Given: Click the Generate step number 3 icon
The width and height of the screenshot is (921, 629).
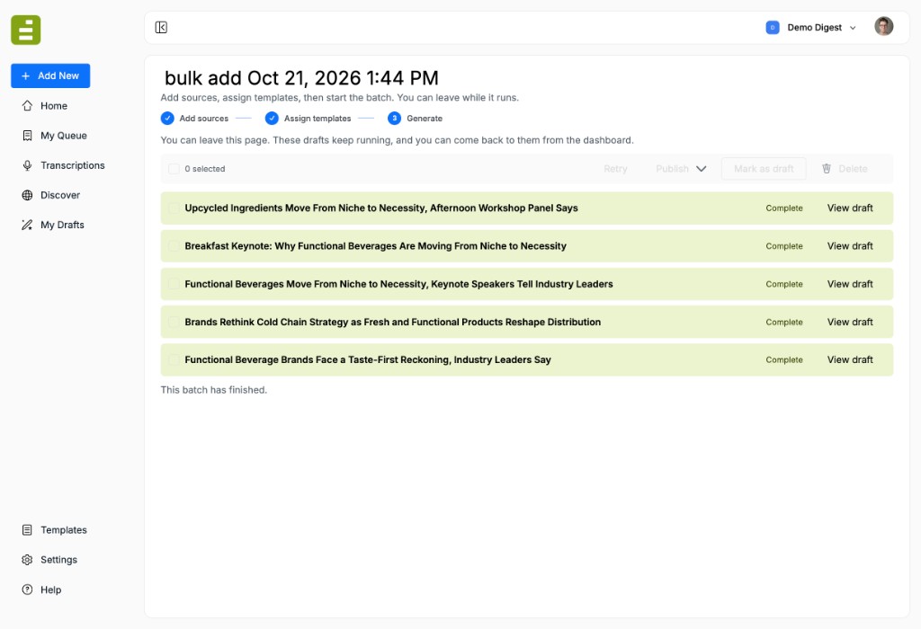Looking at the screenshot, I should [394, 118].
